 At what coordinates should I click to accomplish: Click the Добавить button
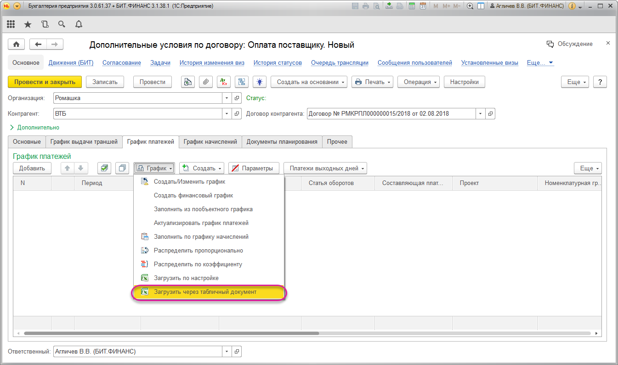click(32, 168)
